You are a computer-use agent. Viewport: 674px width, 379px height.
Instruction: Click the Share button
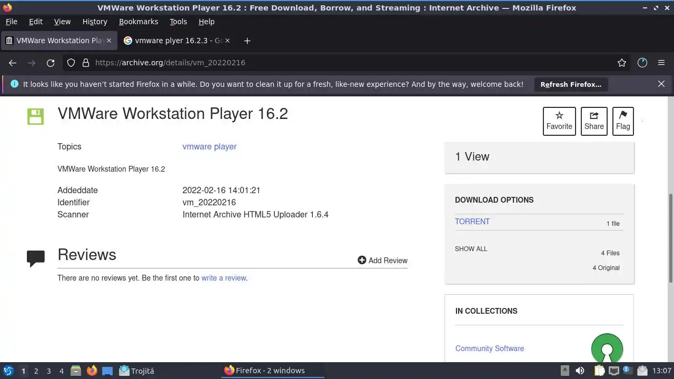click(594, 121)
